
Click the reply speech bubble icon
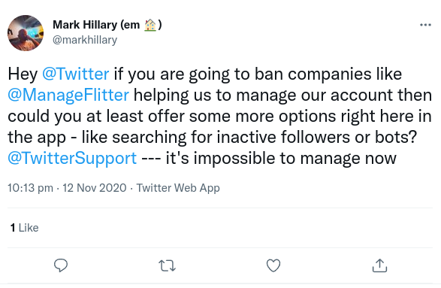(x=61, y=265)
